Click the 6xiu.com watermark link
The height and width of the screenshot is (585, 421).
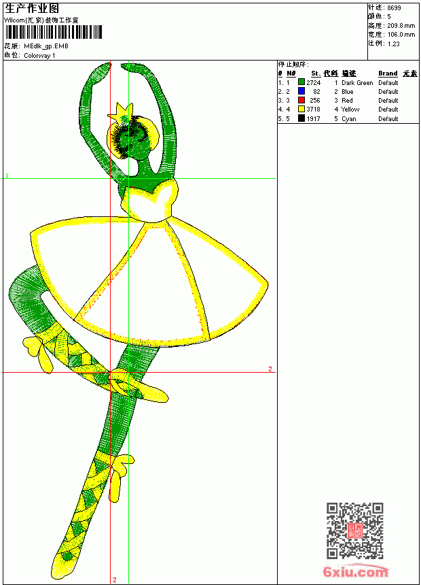click(x=355, y=571)
